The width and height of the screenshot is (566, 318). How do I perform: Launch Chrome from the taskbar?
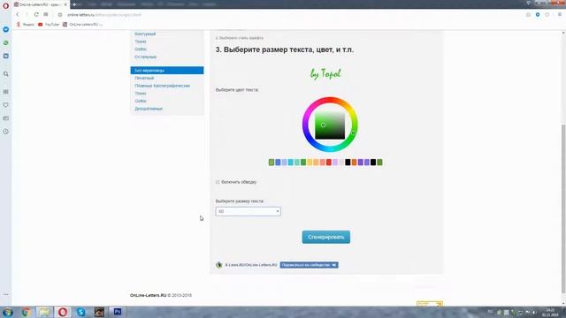[26, 312]
